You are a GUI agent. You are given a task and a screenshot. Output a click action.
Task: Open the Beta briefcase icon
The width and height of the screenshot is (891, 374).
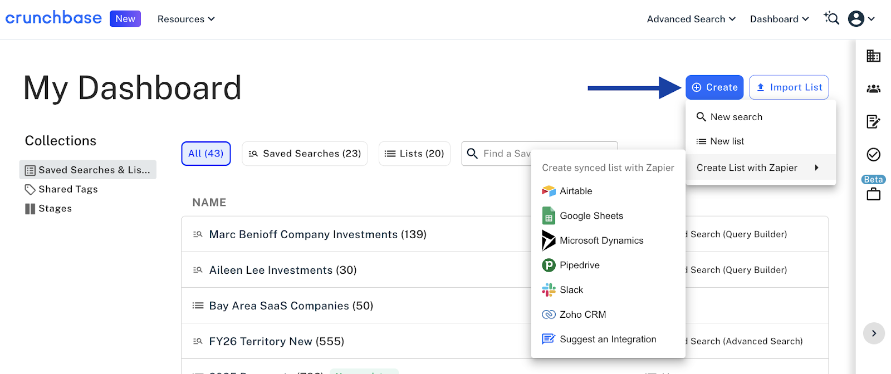(873, 194)
